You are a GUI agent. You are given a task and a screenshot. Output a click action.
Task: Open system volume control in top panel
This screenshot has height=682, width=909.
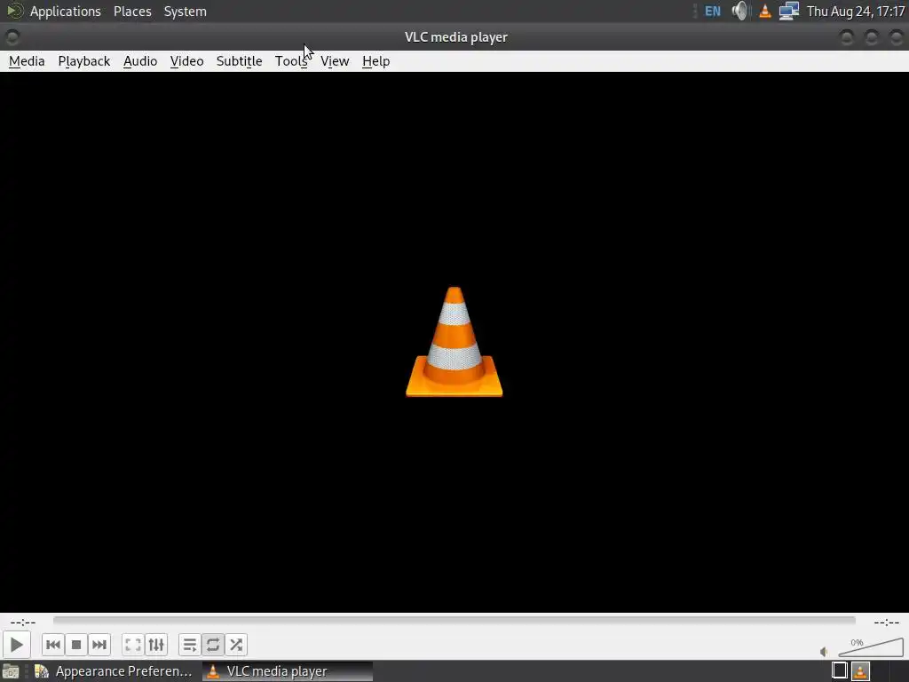click(739, 11)
